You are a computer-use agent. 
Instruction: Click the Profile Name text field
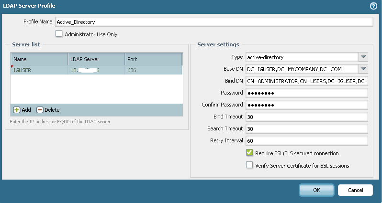[x=213, y=21]
